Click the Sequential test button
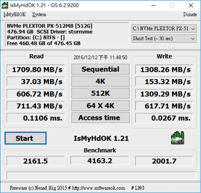Screen dimensions: 201x193 tap(101, 69)
